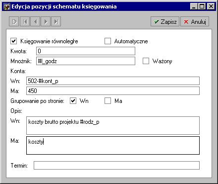Screen dimensions: 218x184
Task: Click the new record toolbar icon
Action: pyautogui.click(x=14, y=21)
